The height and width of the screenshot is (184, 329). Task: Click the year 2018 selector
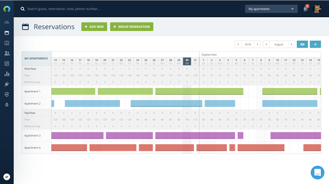[248, 44]
